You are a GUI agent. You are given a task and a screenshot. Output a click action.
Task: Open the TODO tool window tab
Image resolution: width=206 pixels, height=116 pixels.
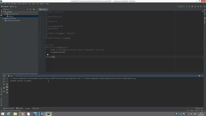point(36,108)
